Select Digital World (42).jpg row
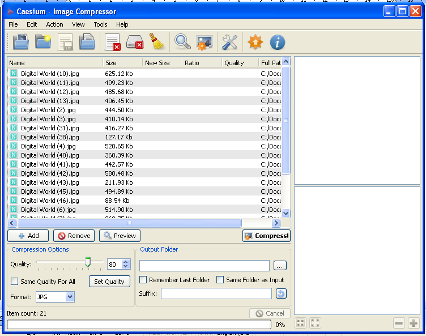Viewport: 426px width, 336px height. 144,173
